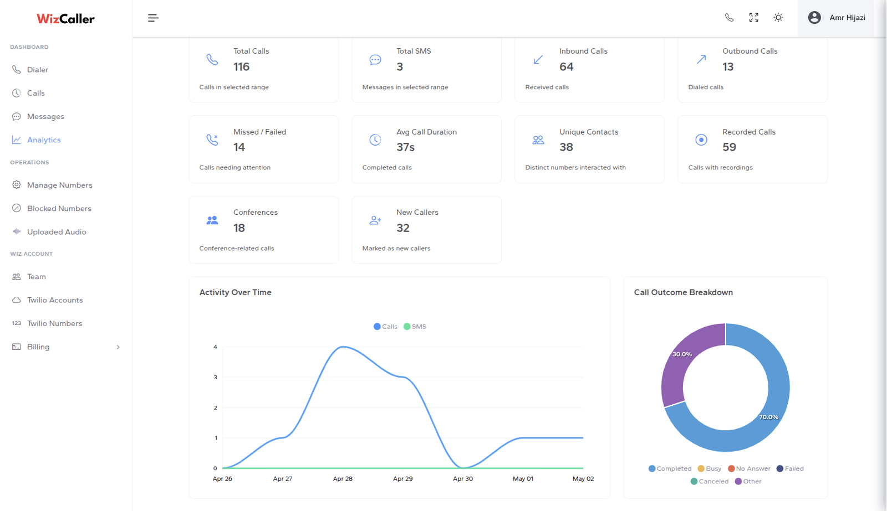The image size is (887, 511).
Task: Toggle the SMS series in chart legend
Action: tap(415, 327)
